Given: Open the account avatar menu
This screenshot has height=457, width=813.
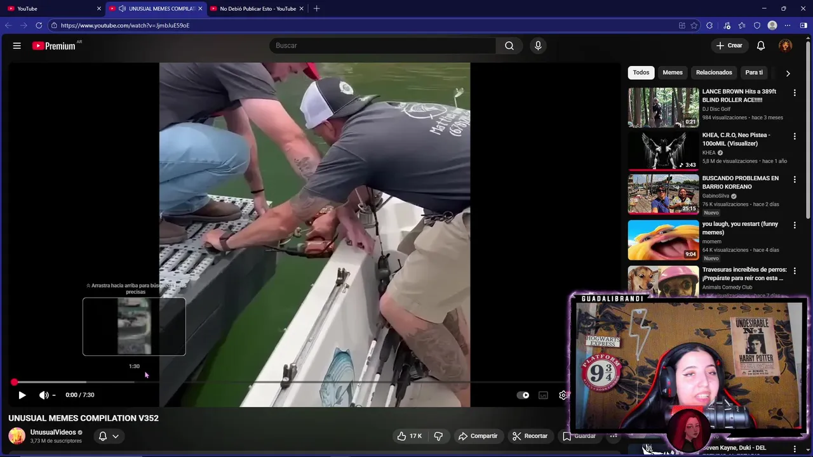Looking at the screenshot, I should point(786,46).
